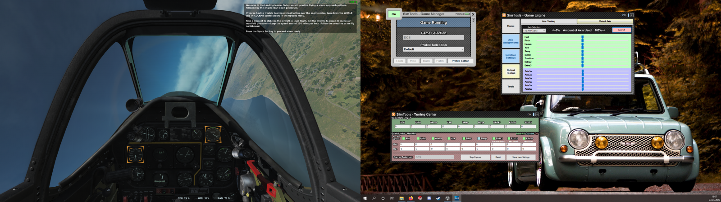Toggle Yaw Max/Min option checkbox
This screenshot has width=721, height=202.
[x=449, y=138]
